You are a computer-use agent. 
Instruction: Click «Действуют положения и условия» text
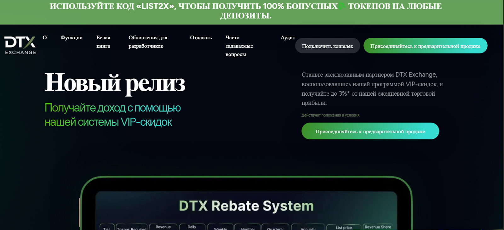(331, 115)
